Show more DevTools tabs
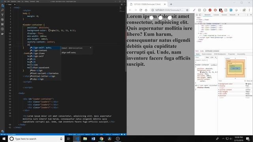 pos(238,15)
